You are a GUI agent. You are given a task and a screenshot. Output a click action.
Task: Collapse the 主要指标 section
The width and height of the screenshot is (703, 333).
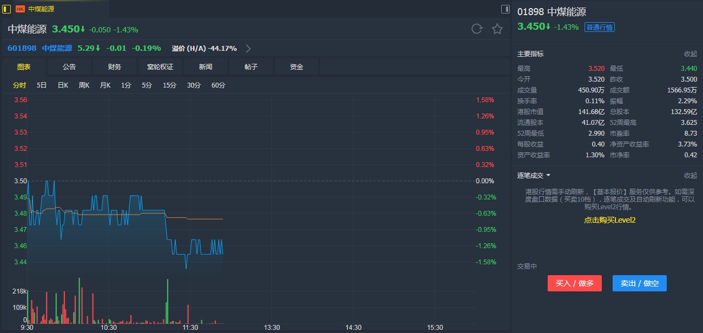coord(691,54)
